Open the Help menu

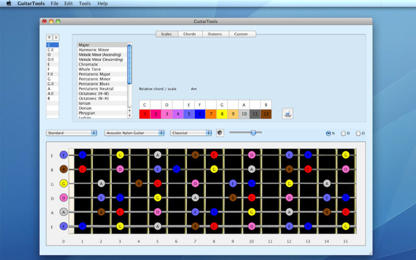(x=102, y=4)
